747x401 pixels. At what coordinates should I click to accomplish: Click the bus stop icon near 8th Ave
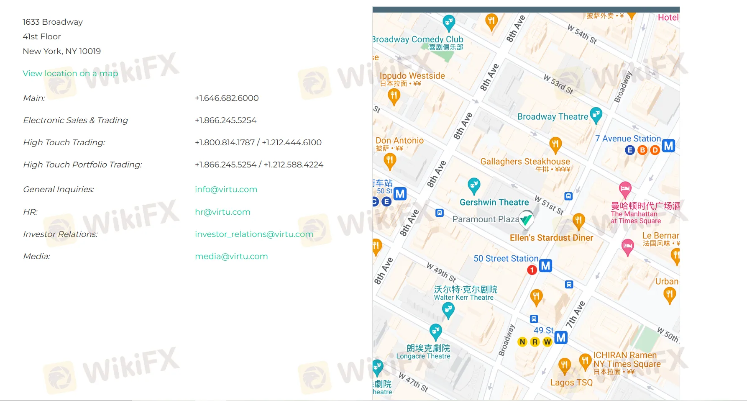440,213
